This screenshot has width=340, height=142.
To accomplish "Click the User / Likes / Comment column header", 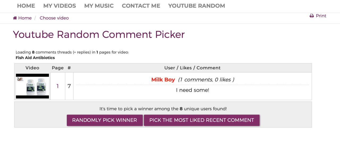I will [193, 68].
